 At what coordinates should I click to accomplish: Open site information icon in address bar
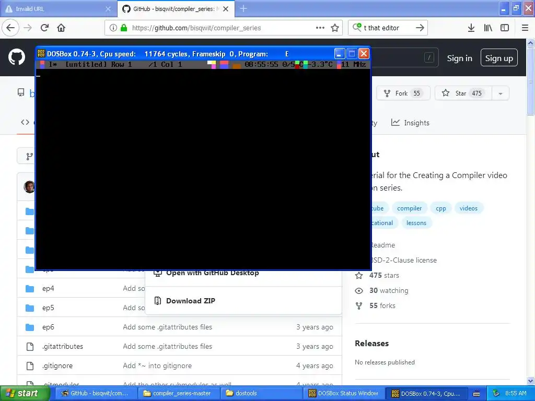pyautogui.click(x=113, y=28)
